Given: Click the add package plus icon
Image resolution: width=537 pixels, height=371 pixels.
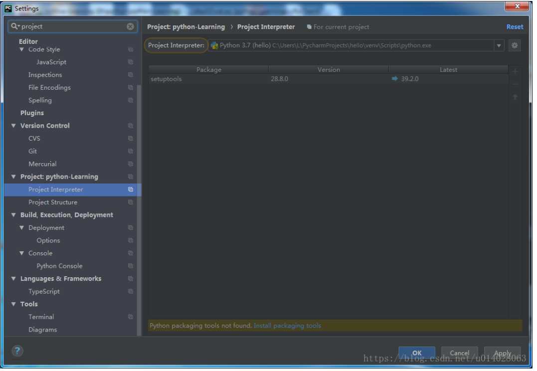Looking at the screenshot, I should (x=515, y=71).
